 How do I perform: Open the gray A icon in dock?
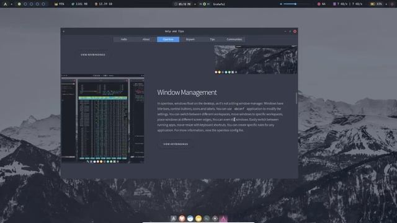[x=174, y=218]
